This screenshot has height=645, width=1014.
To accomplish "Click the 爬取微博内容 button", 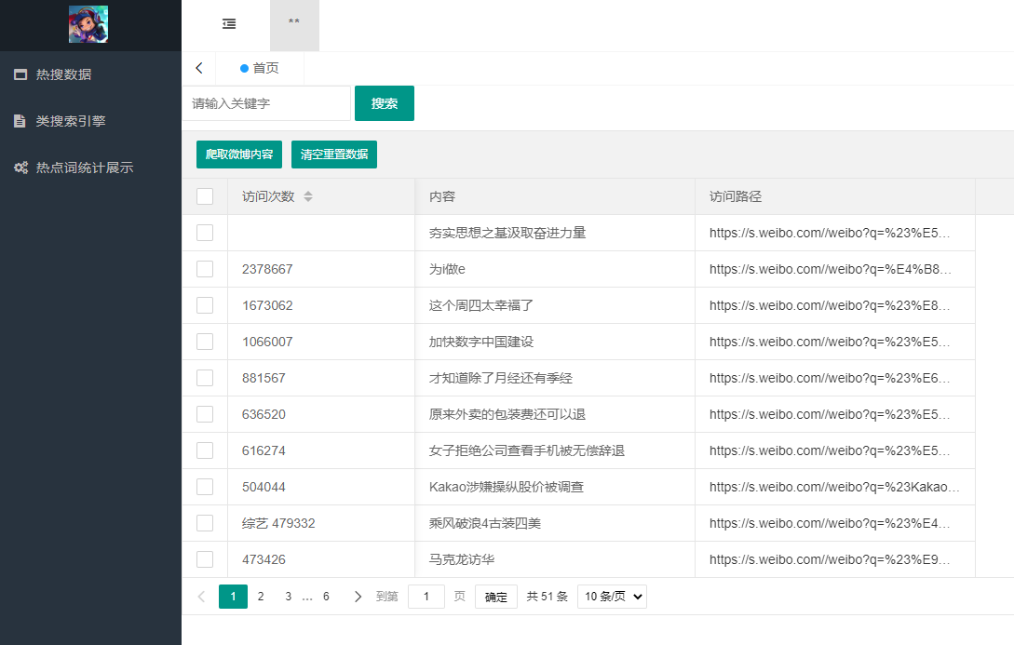I will point(238,154).
